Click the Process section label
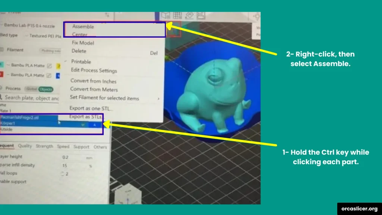Image resolution: width=382 pixels, height=215 pixels. [x=13, y=88]
